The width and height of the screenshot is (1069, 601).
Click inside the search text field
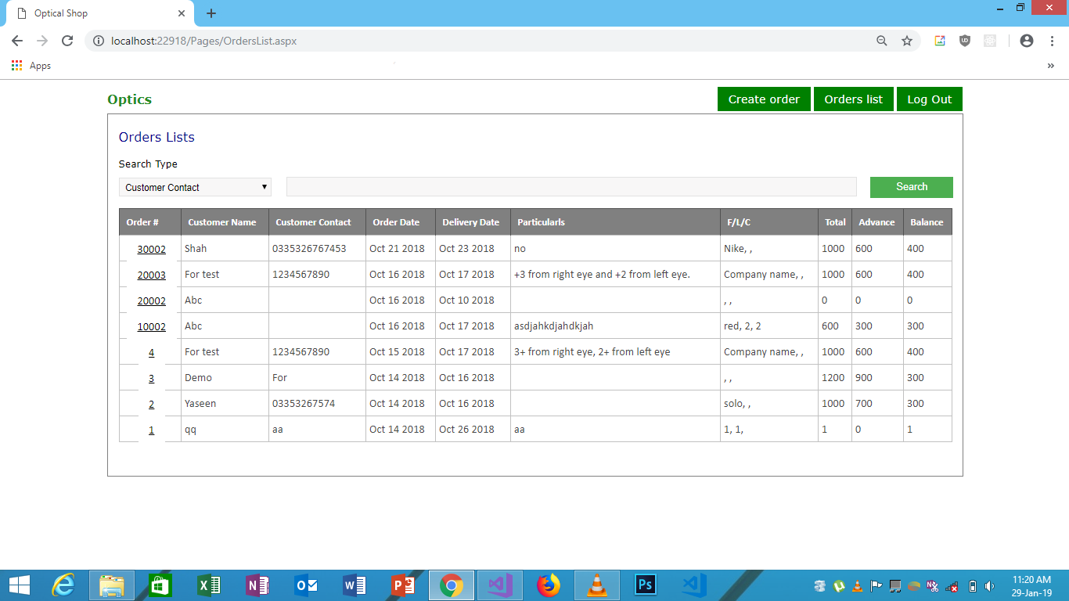point(571,186)
